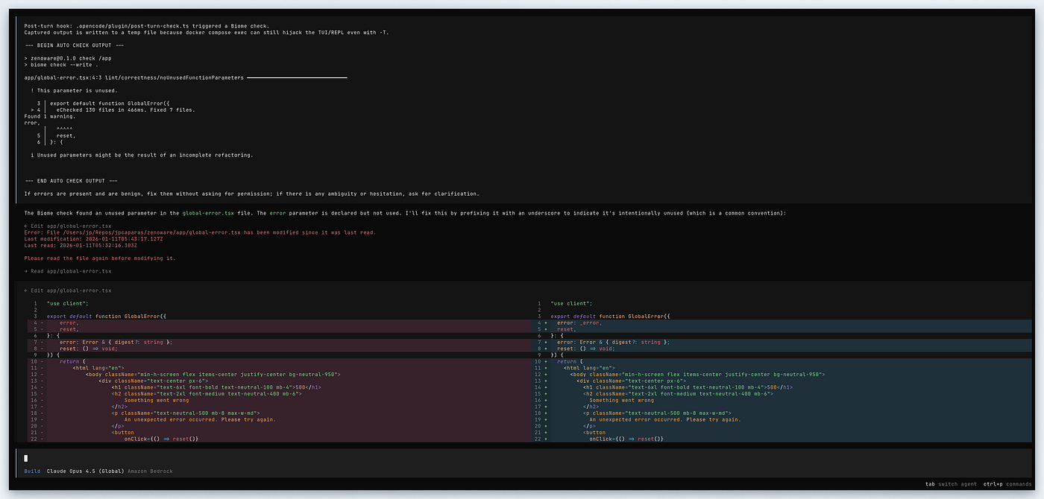The width and height of the screenshot is (1044, 499).
Task: Click 'An unexpected error occurred' in right diff
Action: pos(664,419)
